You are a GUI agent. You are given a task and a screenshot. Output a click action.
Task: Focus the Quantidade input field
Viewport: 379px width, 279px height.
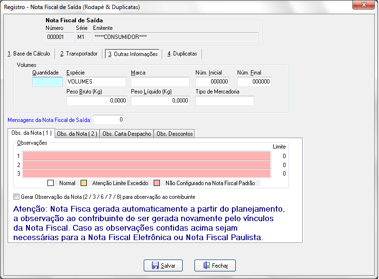(x=47, y=82)
